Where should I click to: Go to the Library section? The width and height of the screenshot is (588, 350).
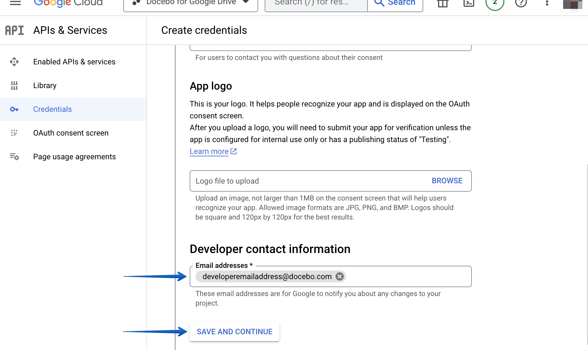coord(45,85)
